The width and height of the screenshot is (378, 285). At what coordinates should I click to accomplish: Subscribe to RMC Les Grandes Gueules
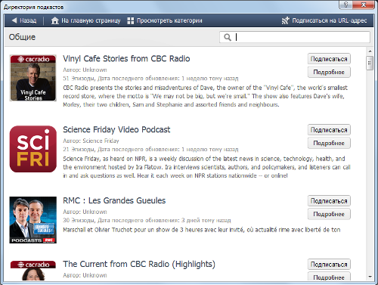click(329, 201)
